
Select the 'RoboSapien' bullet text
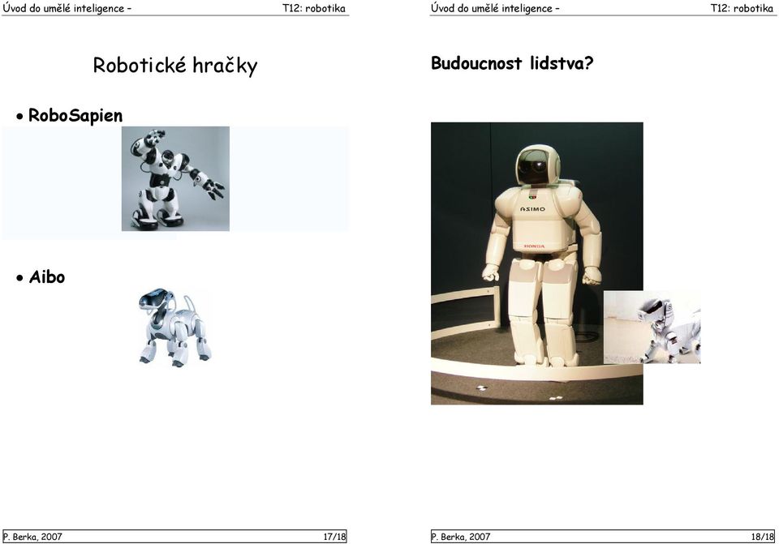pos(75,116)
